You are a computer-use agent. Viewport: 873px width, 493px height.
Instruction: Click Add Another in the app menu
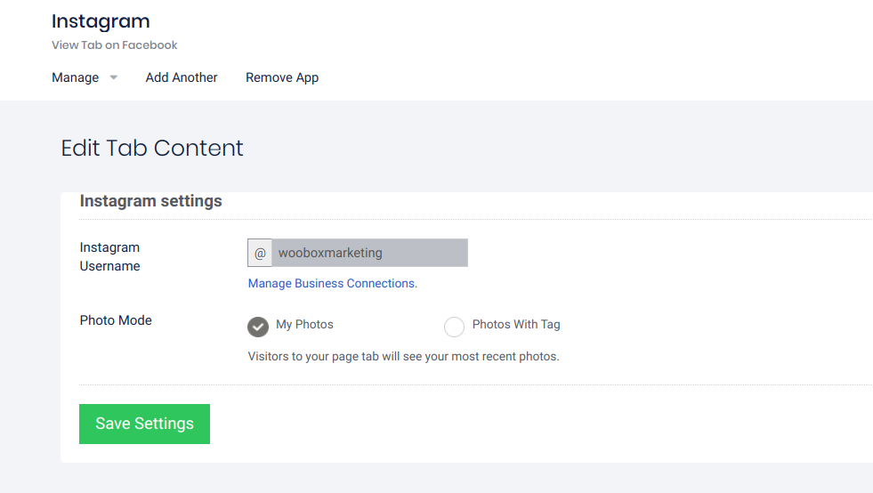[182, 77]
